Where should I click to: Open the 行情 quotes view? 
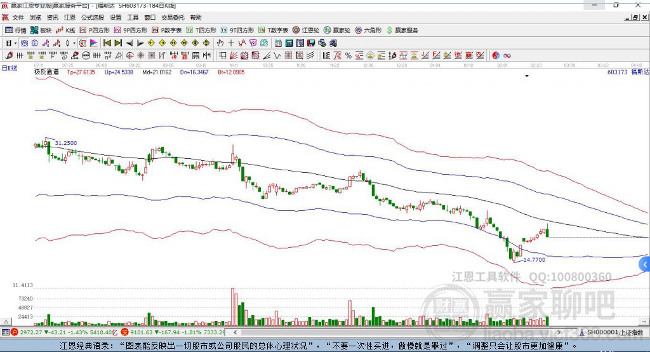(16, 30)
